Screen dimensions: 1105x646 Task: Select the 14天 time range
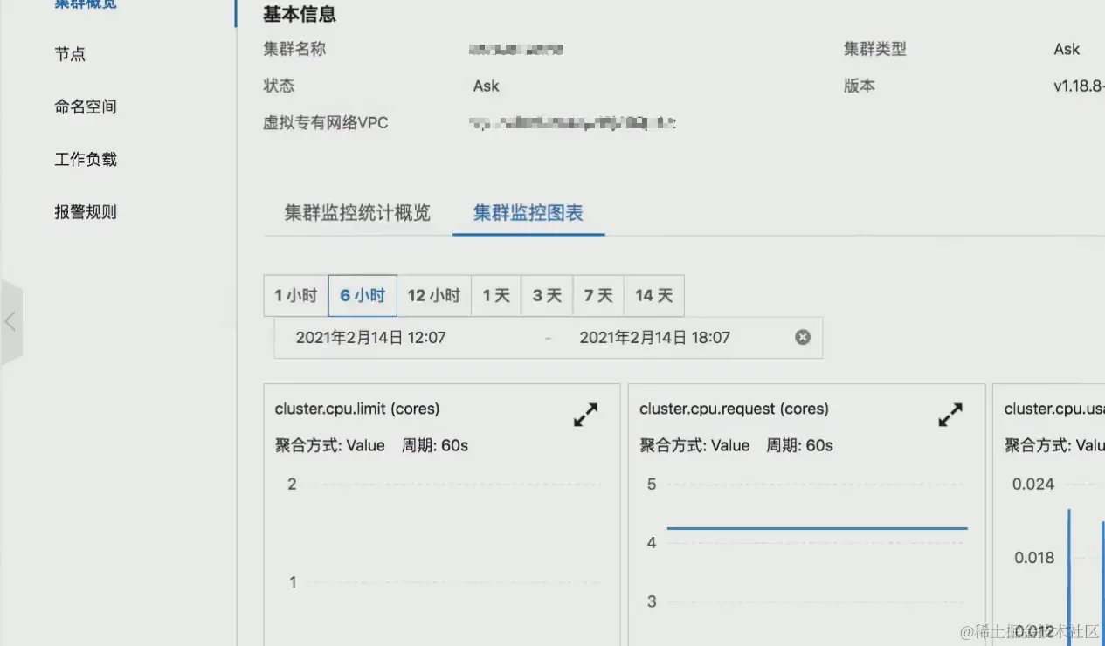[x=653, y=295]
